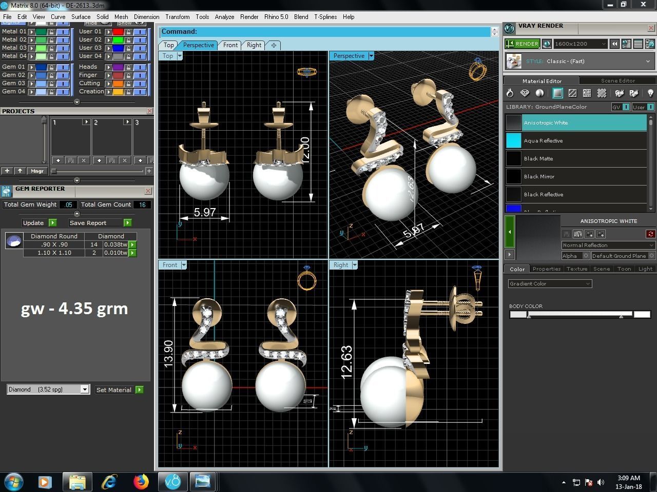Toggle the Alpha radio option

click(x=575, y=256)
